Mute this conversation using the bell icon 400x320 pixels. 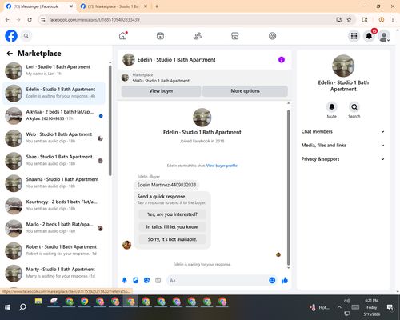point(332,107)
